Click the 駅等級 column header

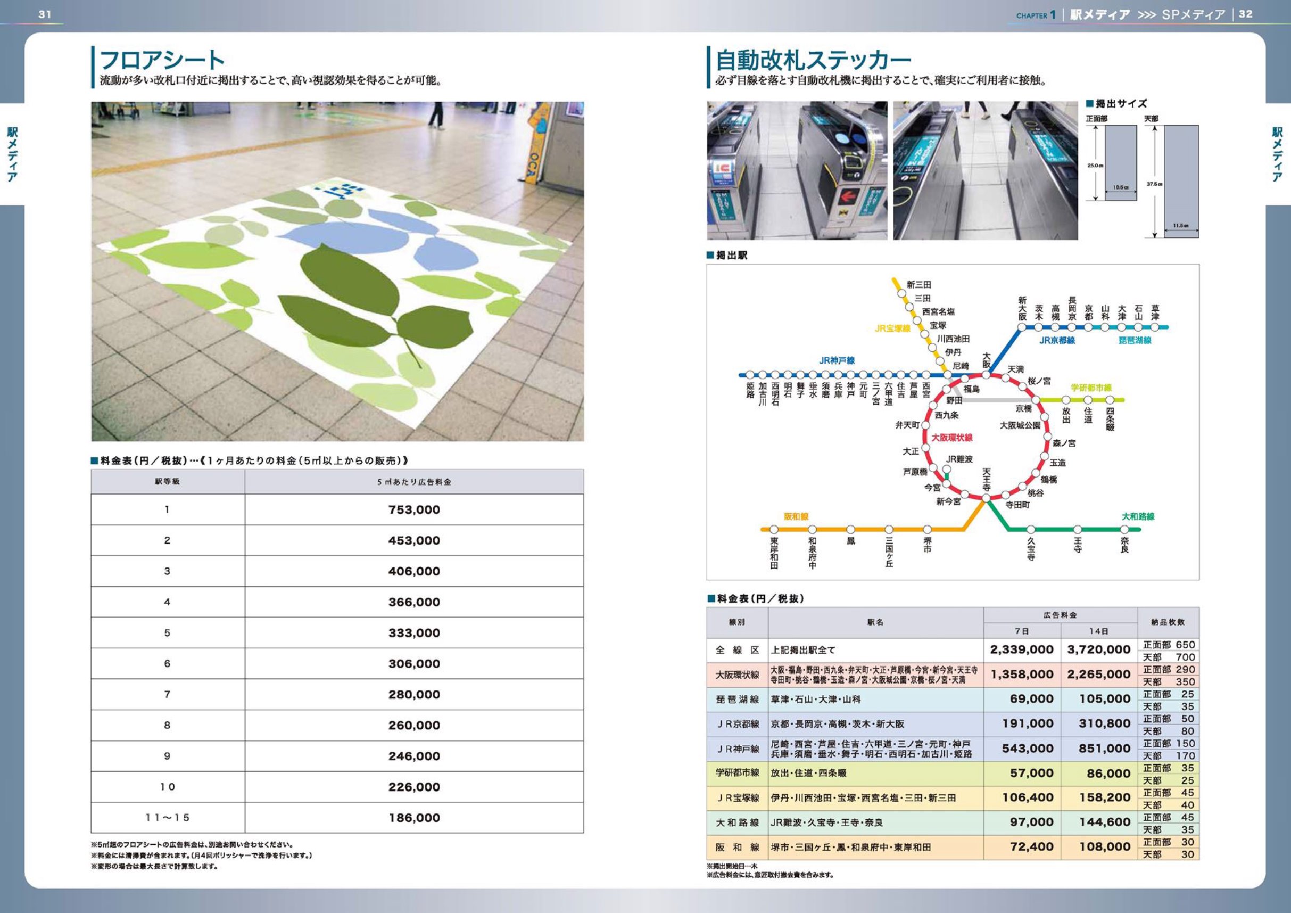[x=168, y=482]
